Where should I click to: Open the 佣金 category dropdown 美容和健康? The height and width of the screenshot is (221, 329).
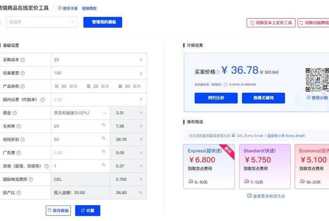(x=80, y=113)
